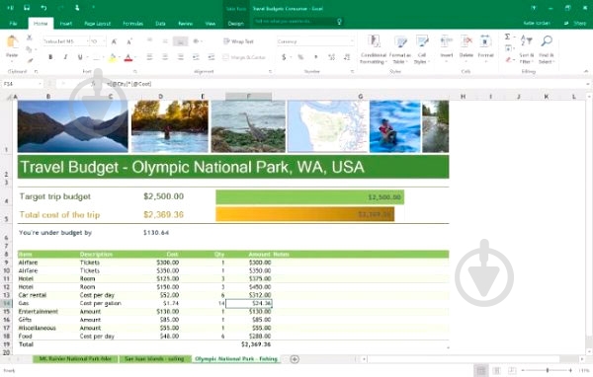Open Conditional Formatting dropdown
Image resolution: width=593 pixels, height=377 pixels.
(374, 49)
